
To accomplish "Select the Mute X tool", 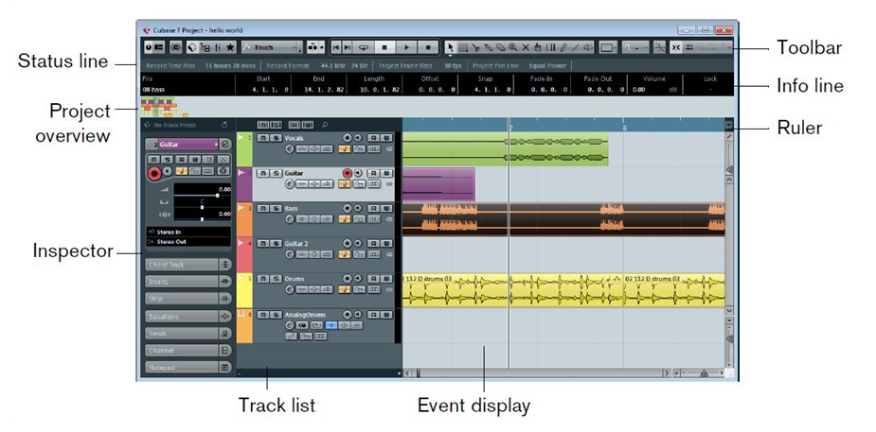I will pyautogui.click(x=526, y=47).
